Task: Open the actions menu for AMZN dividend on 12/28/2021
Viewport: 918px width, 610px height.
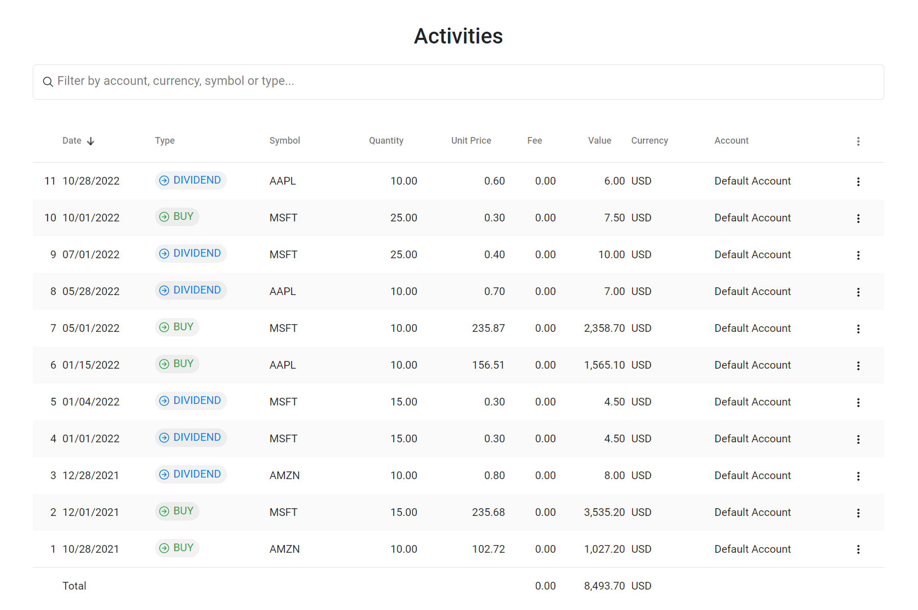Action: [x=858, y=476]
